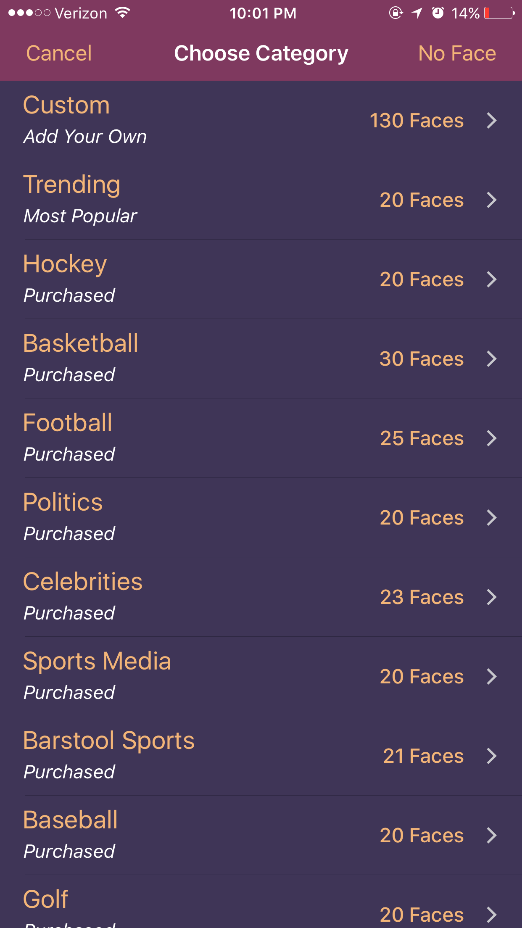
Task: Tap the location arrow status icon
Action: point(417,13)
